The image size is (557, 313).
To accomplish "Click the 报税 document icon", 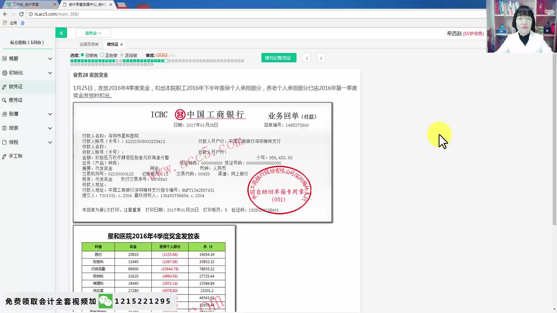I will click(x=4, y=142).
